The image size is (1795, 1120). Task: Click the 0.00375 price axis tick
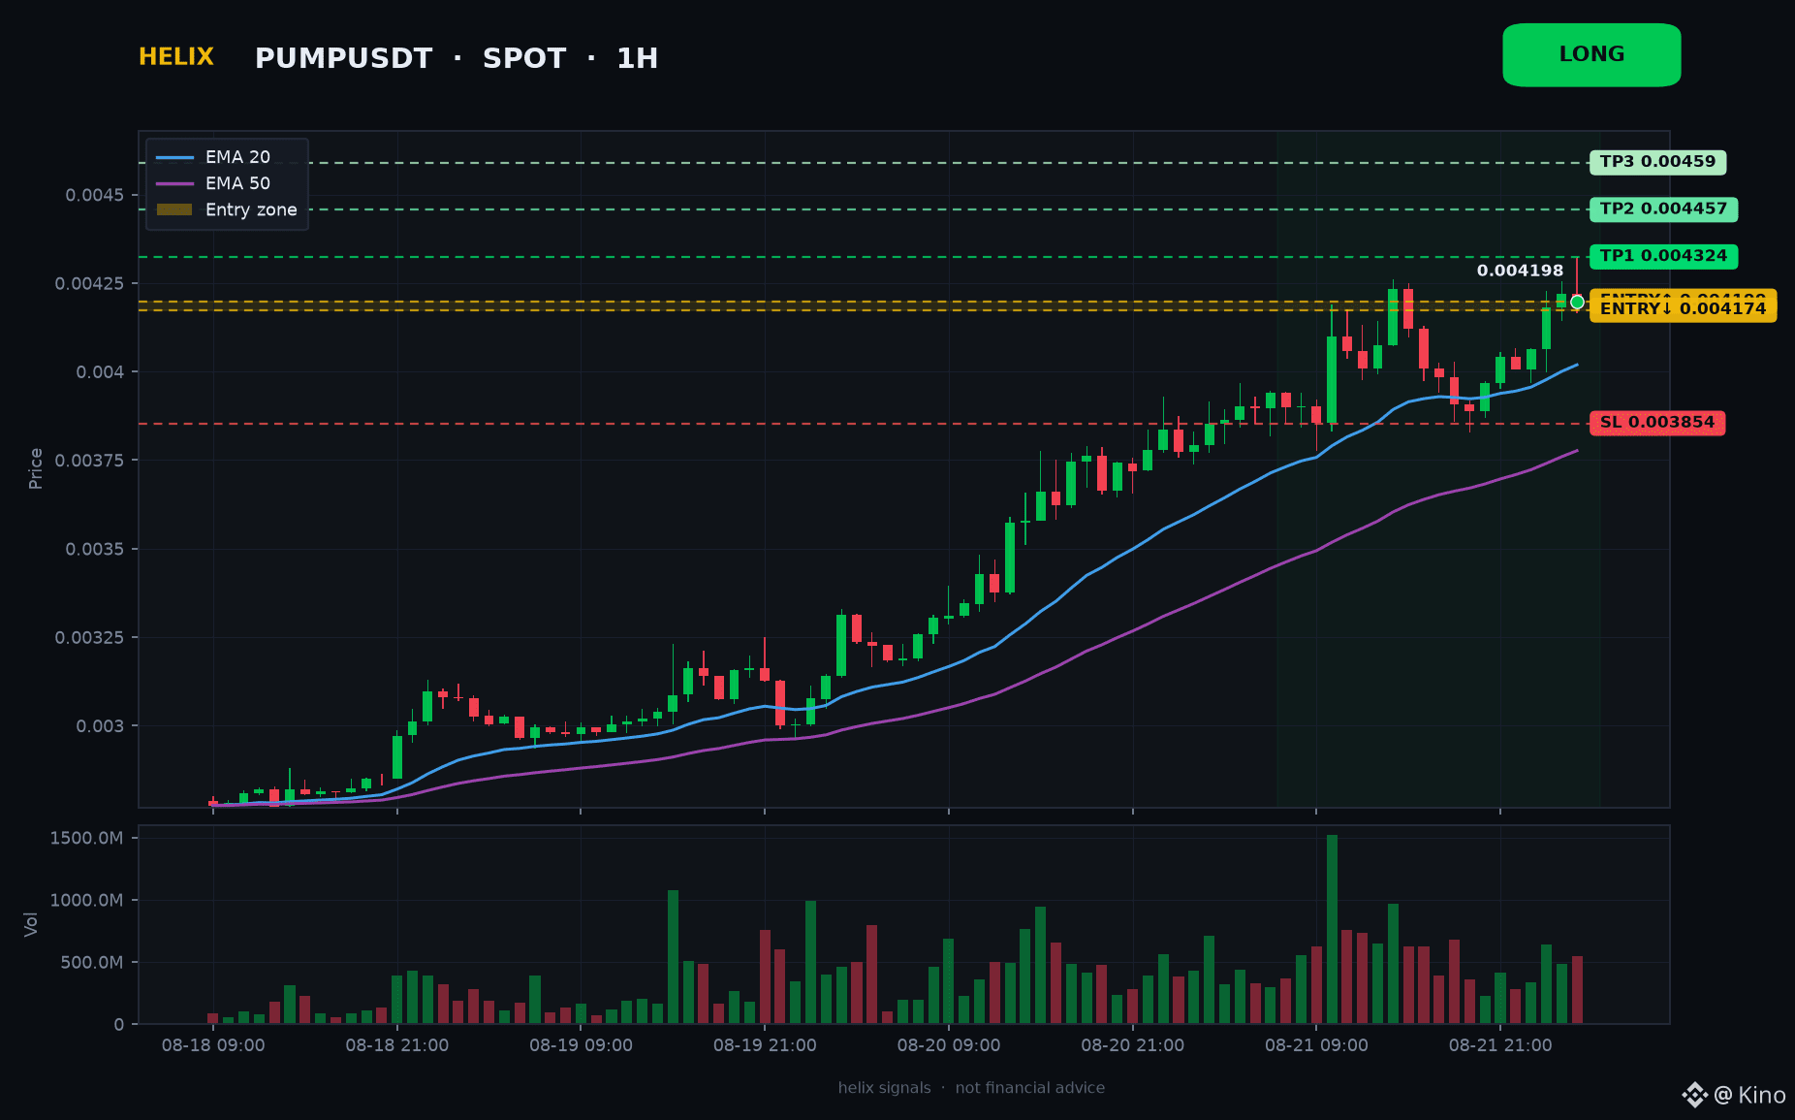pyautogui.click(x=90, y=460)
